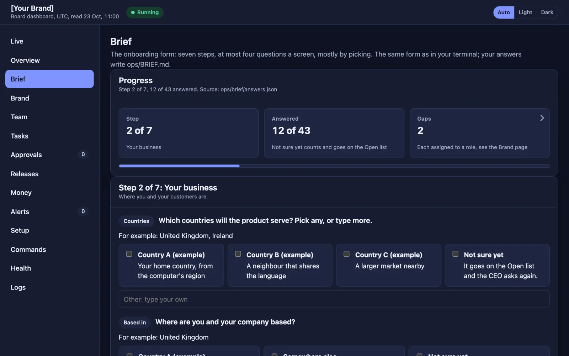Click the [Your Brand] title
The width and height of the screenshot is (569, 356).
tap(32, 8)
